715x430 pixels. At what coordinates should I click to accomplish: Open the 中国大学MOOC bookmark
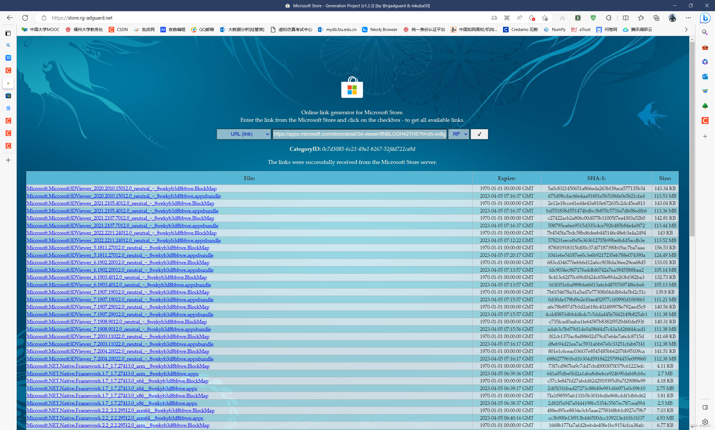click(x=40, y=29)
